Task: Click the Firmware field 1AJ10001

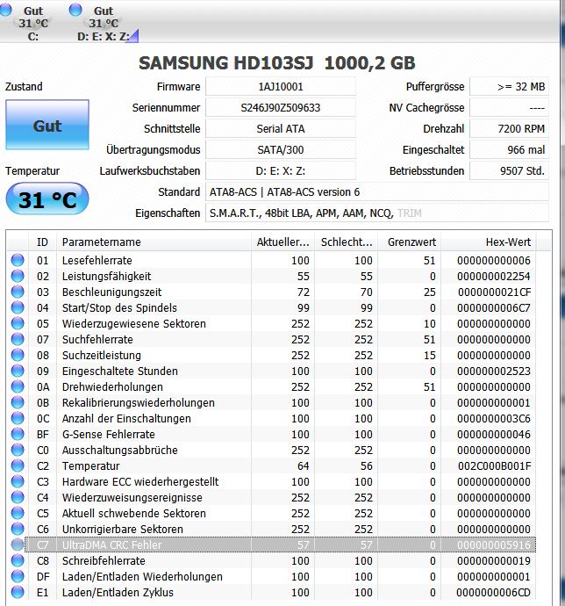Action: (281, 87)
